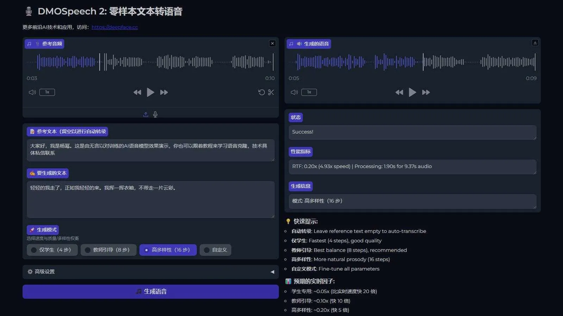Click the upload audio file icon
Image resolution: width=563 pixels, height=316 pixels.
pos(146,114)
